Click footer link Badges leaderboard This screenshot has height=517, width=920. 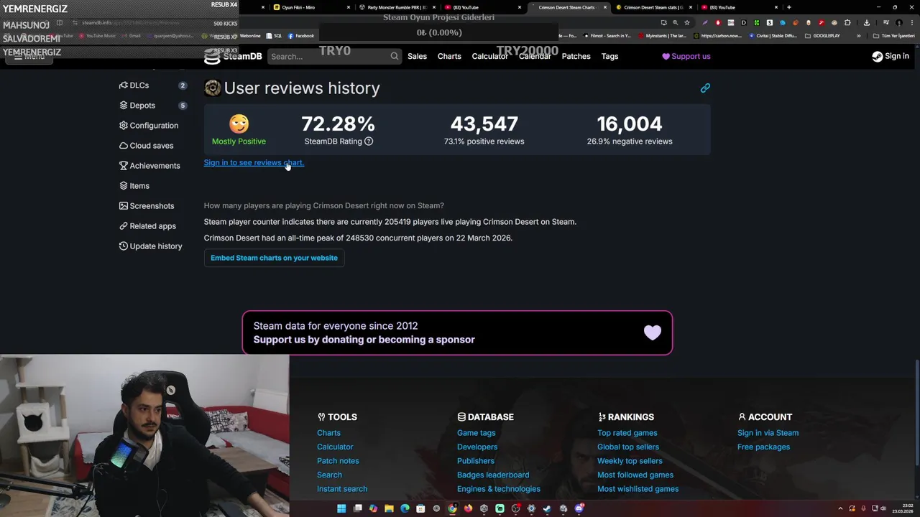click(493, 475)
